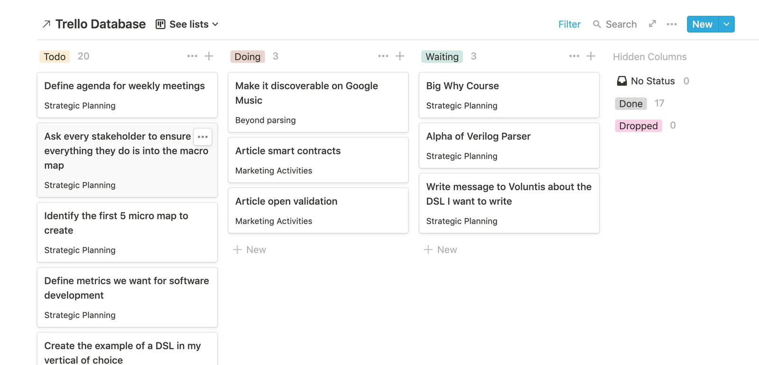759x365 pixels.
Task: Click the board view icon next to See lists
Action: click(159, 24)
